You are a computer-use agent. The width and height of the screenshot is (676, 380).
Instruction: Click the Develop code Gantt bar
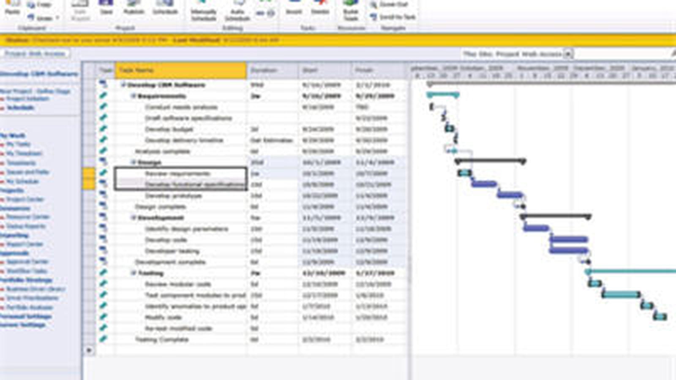point(569,239)
